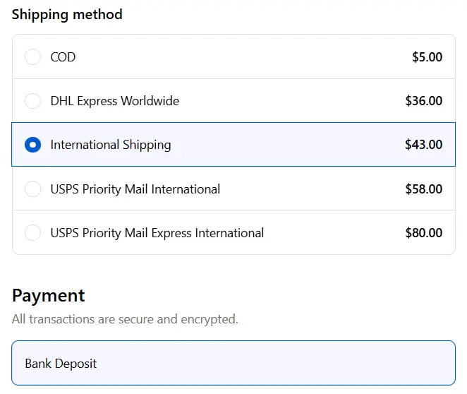Pick the USPS Priority Mail Express International radio
Image resolution: width=467 pixels, height=394 pixels.
click(33, 233)
